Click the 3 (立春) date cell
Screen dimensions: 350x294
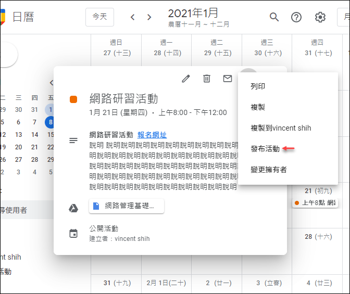point(269,283)
